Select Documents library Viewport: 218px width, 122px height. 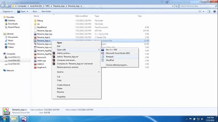[13, 37]
